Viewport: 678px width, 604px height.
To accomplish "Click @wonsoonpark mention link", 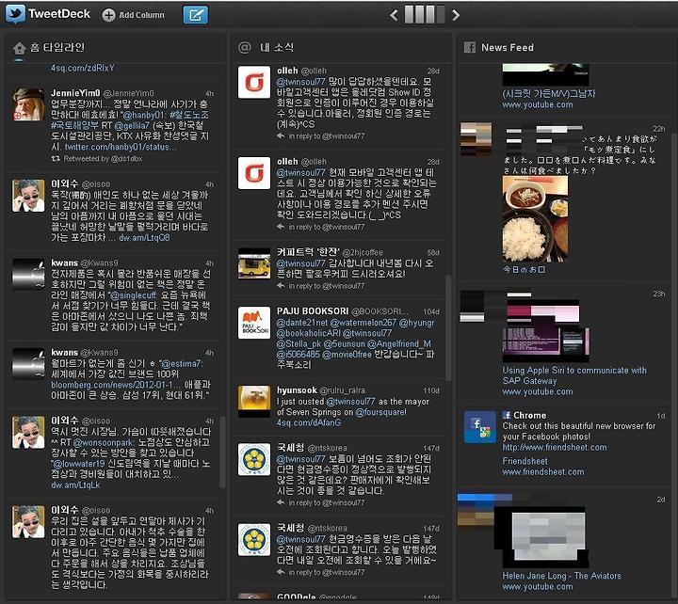I will [104, 443].
